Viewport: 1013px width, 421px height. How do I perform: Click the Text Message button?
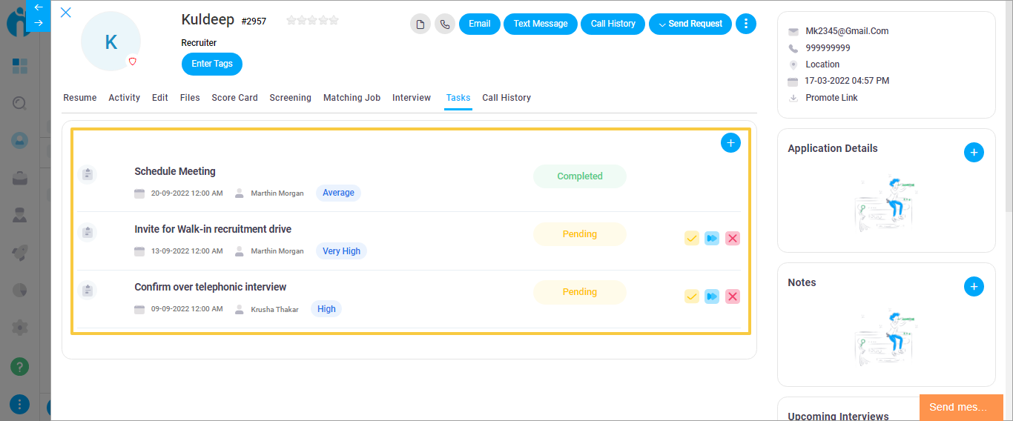point(540,24)
